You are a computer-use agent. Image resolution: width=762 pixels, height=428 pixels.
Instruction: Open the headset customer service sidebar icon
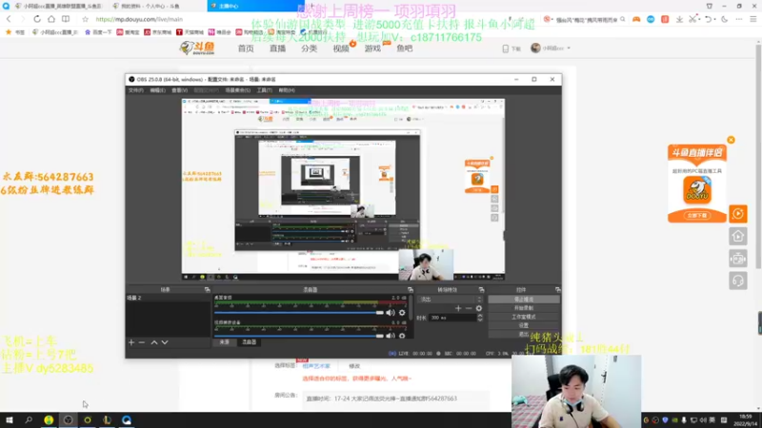[738, 281]
